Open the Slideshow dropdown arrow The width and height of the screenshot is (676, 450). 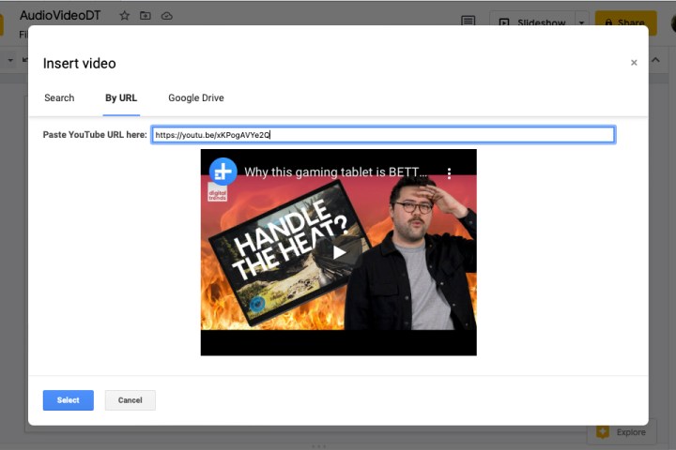tap(582, 22)
